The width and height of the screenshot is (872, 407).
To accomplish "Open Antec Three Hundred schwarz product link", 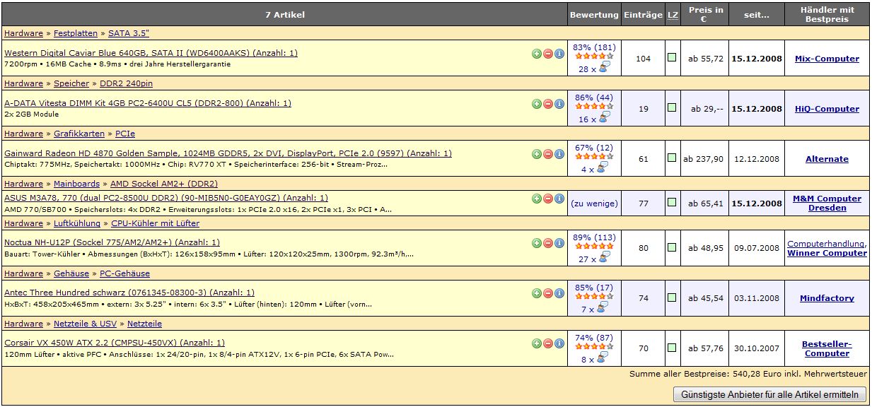I will (129, 293).
